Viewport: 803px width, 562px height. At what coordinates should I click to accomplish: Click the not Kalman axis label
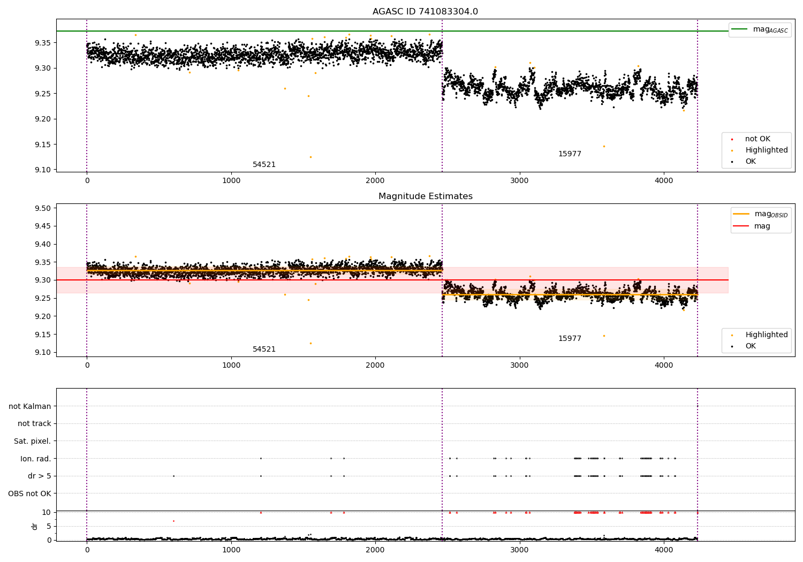[30, 406]
